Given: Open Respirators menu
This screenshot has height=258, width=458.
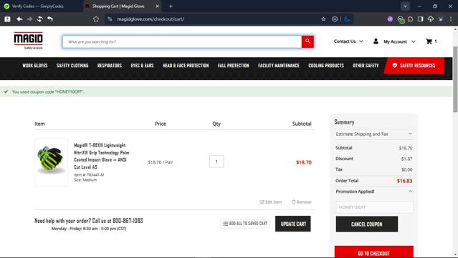Looking at the screenshot, I should point(110,66).
